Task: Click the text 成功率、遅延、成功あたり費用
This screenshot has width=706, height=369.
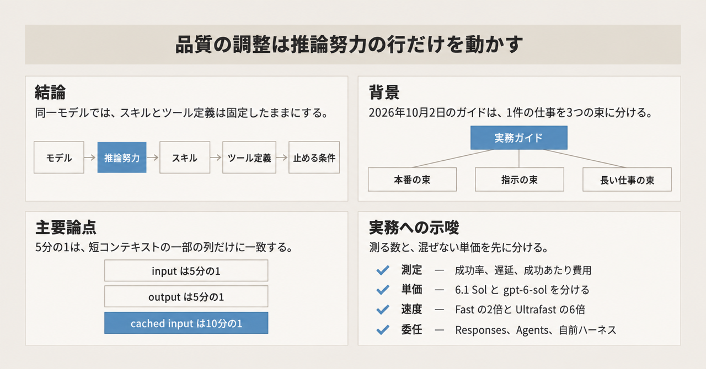Action: point(523,270)
